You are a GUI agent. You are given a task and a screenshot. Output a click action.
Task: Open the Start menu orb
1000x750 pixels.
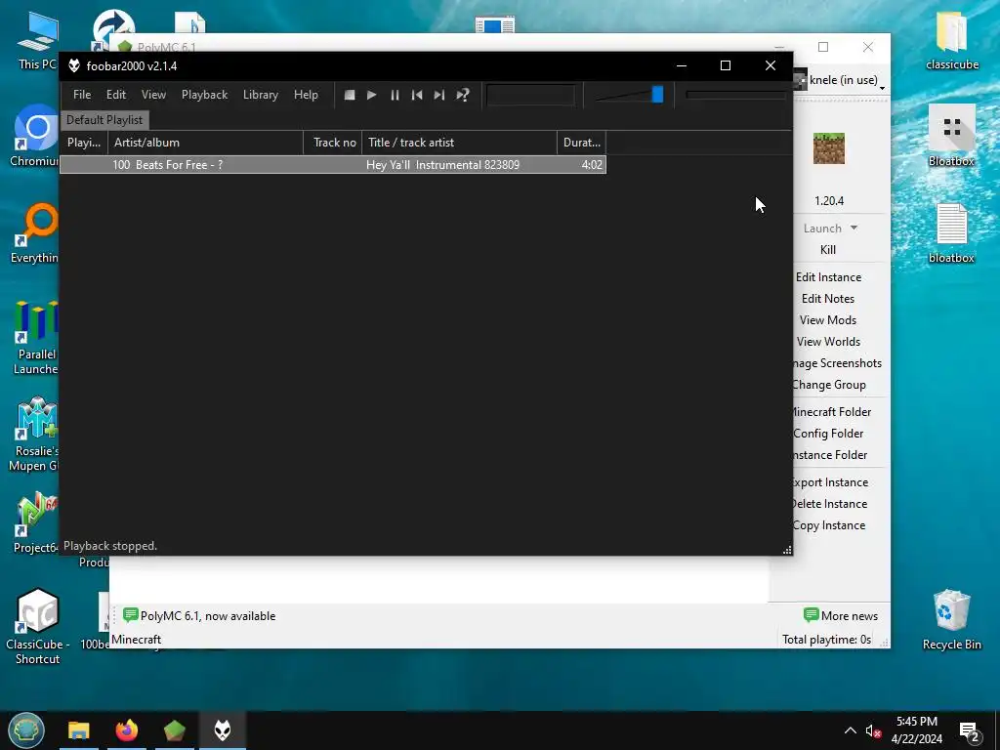point(26,730)
